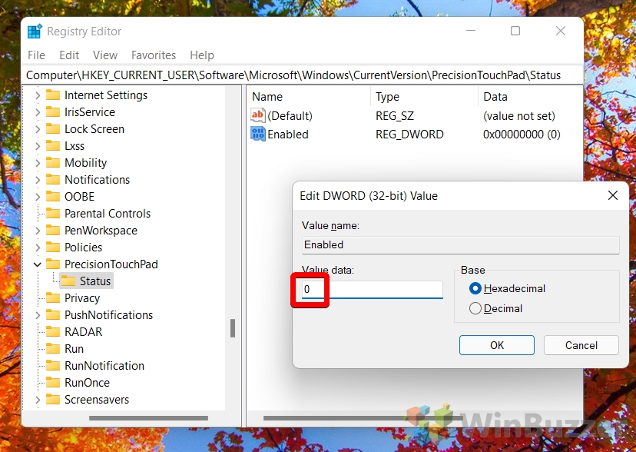636x452 pixels.
Task: Open the File menu
Action: (x=36, y=55)
